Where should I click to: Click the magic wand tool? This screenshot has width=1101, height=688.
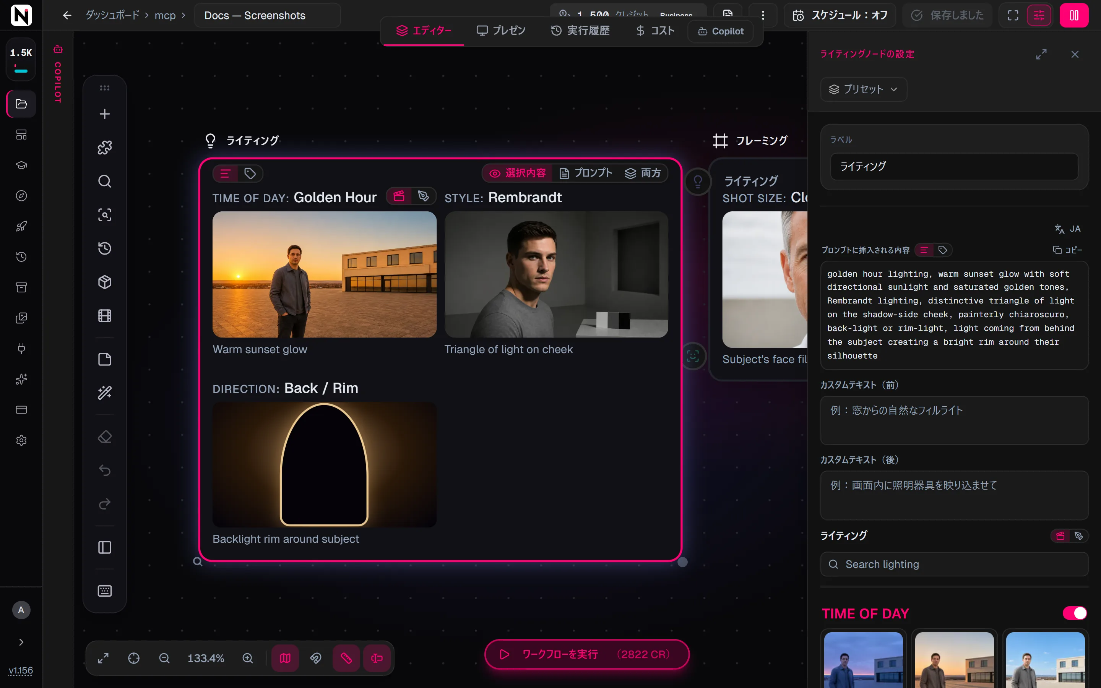coord(105,393)
